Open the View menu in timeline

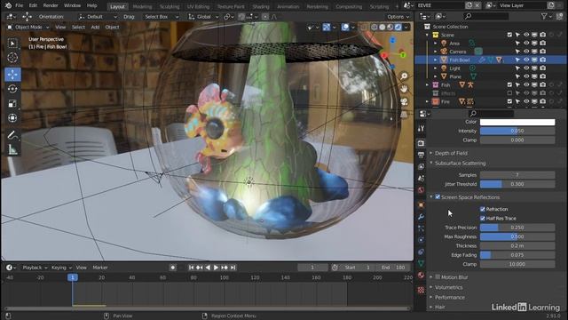coord(81,268)
